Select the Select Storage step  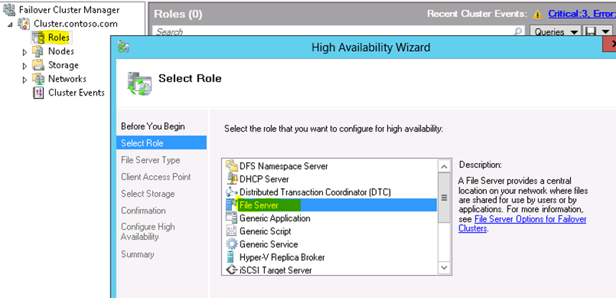148,194
